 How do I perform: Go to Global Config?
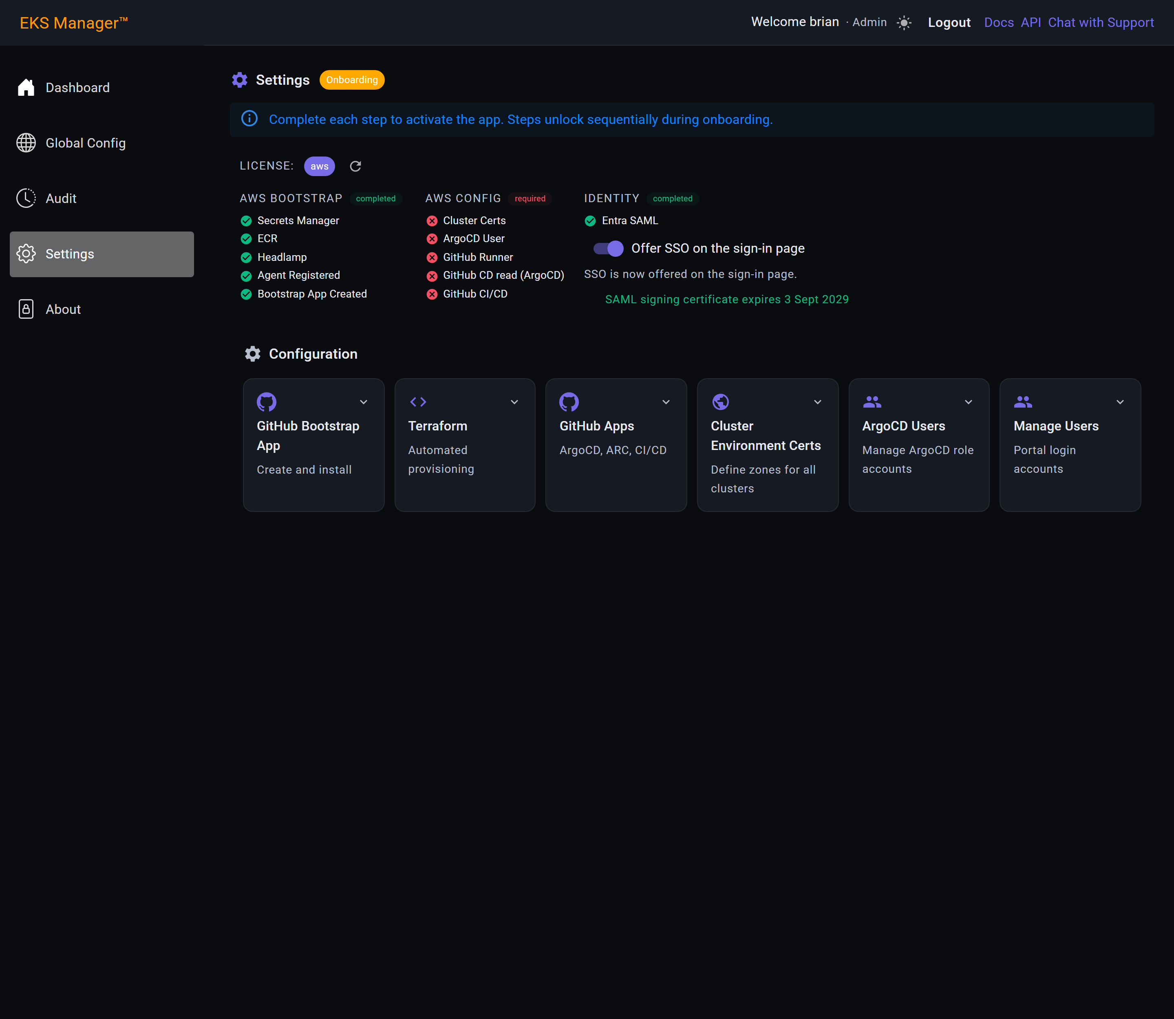point(102,143)
